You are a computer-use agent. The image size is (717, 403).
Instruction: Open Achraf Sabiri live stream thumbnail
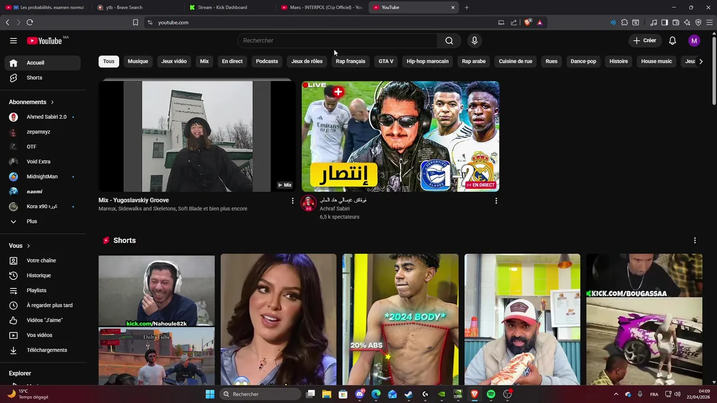point(401,136)
